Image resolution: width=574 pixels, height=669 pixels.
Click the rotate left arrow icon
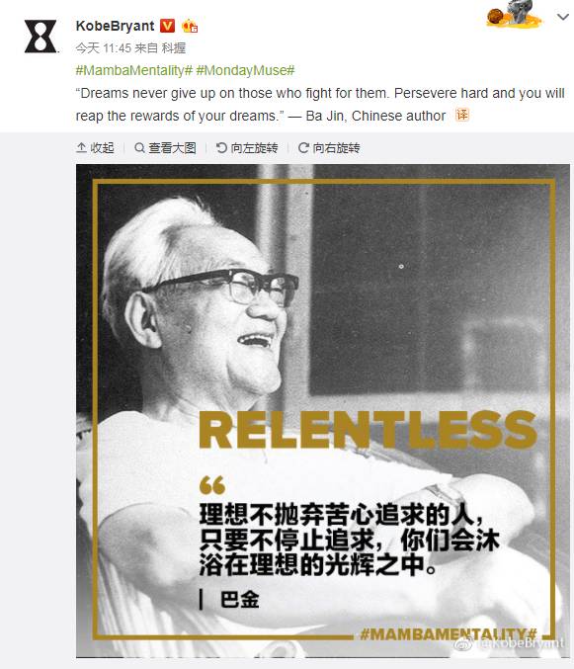pos(221,148)
